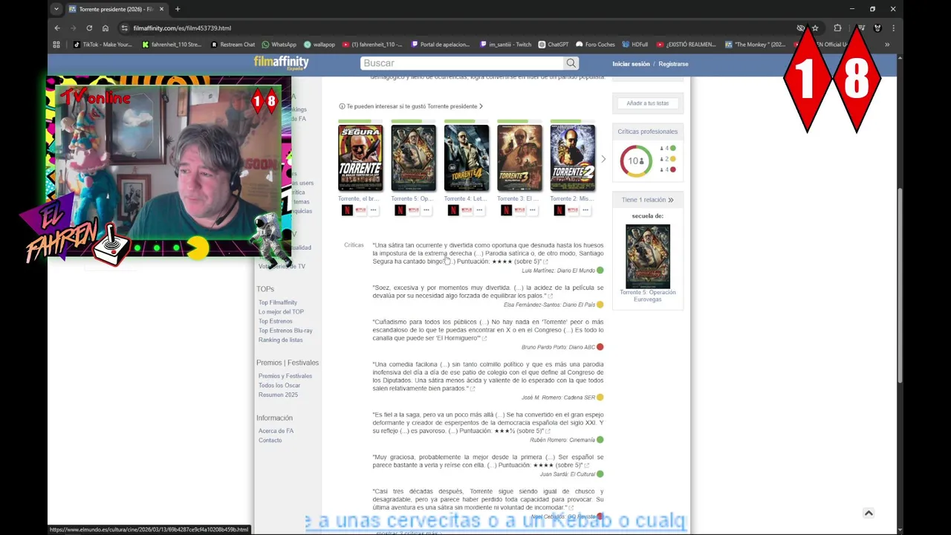Screen dimensions: 951x535
Task: Open the tab search dropdown arrow
Action: pos(56,9)
